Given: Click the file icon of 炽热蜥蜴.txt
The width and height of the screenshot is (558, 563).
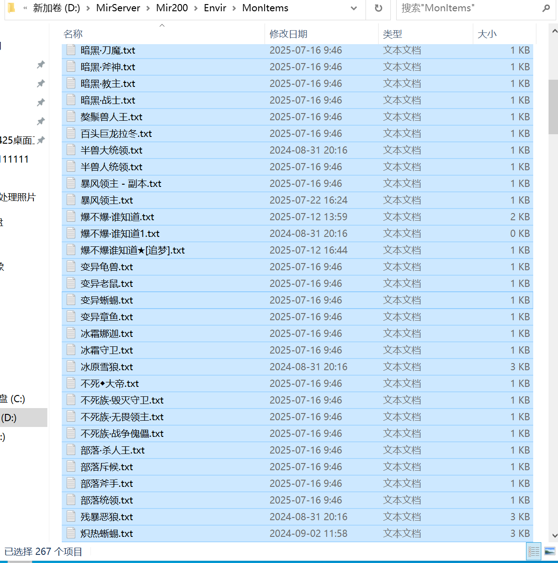Looking at the screenshot, I should [71, 533].
